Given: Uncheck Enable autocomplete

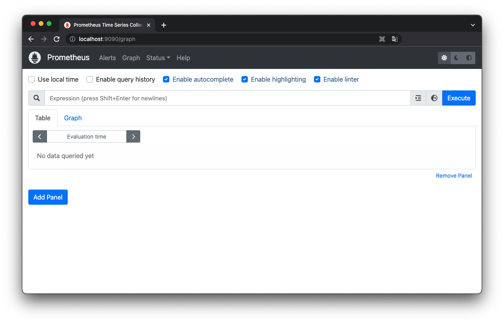Looking at the screenshot, I should [x=166, y=79].
